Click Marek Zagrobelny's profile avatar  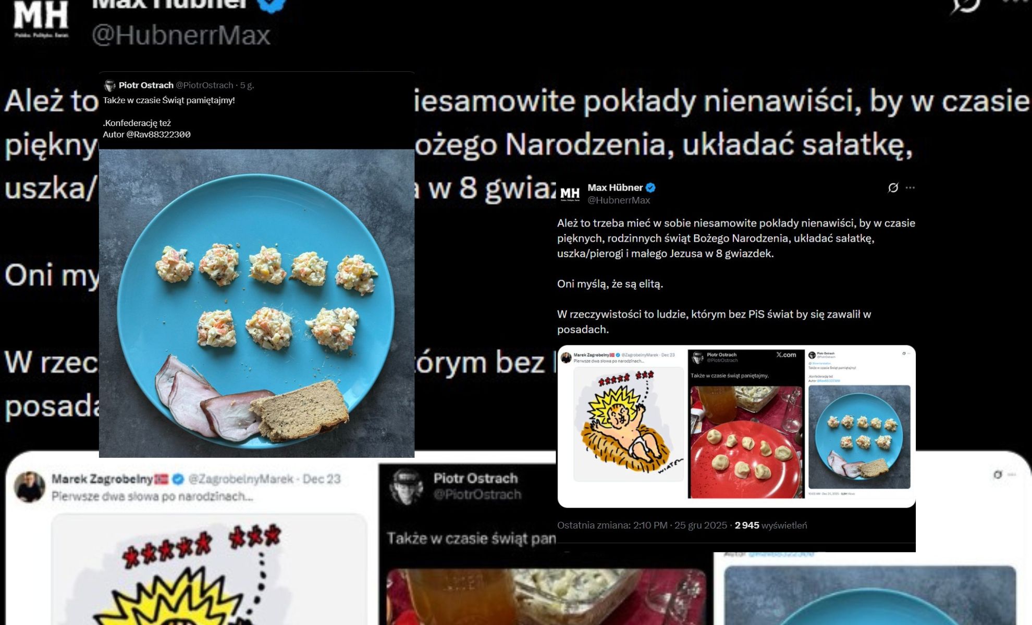click(x=29, y=487)
